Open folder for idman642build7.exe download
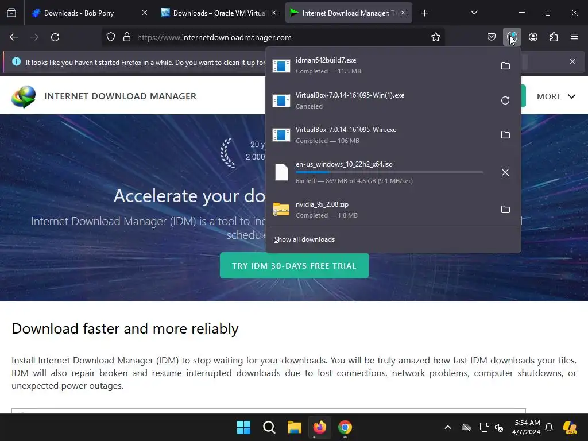This screenshot has height=441, width=588. tap(505, 66)
